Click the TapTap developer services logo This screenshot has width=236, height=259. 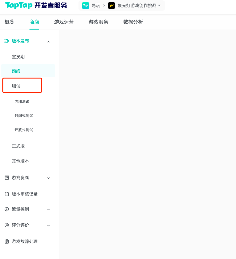pos(36,6)
